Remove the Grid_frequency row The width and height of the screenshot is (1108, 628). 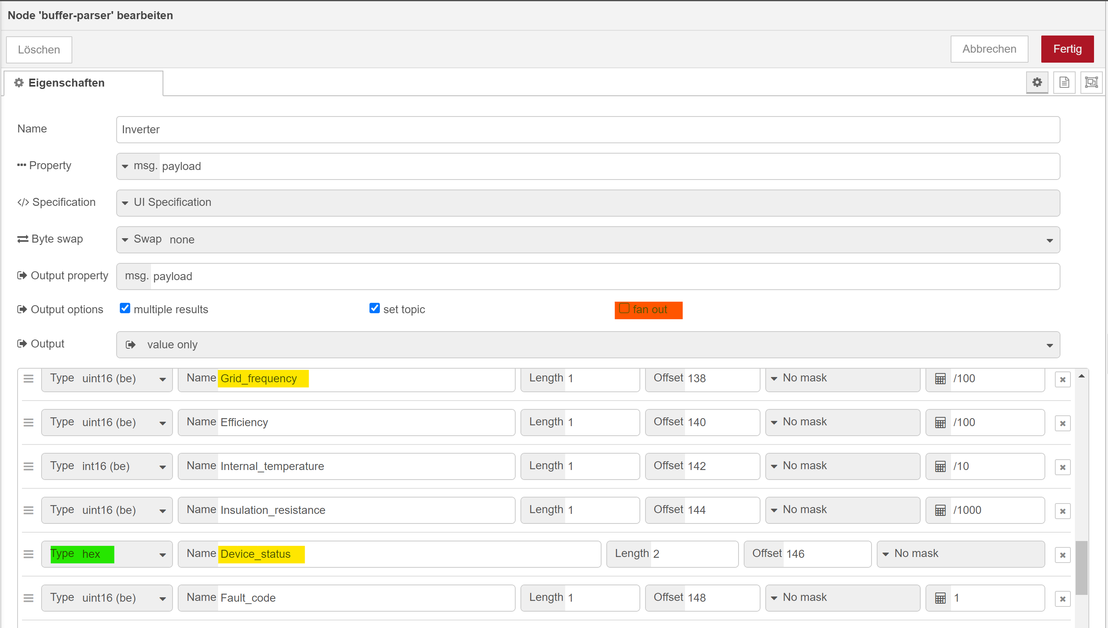1062,379
